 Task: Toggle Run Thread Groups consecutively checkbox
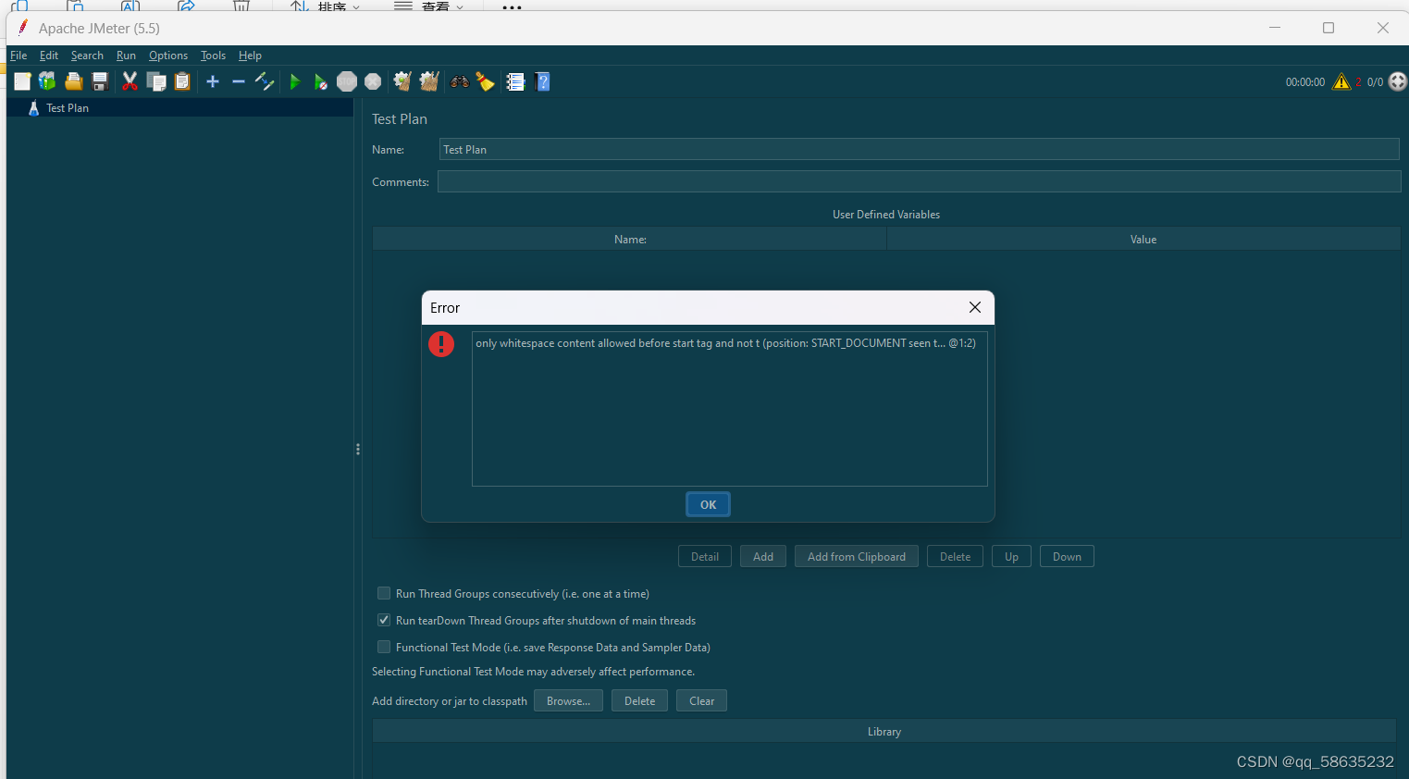pyautogui.click(x=384, y=593)
